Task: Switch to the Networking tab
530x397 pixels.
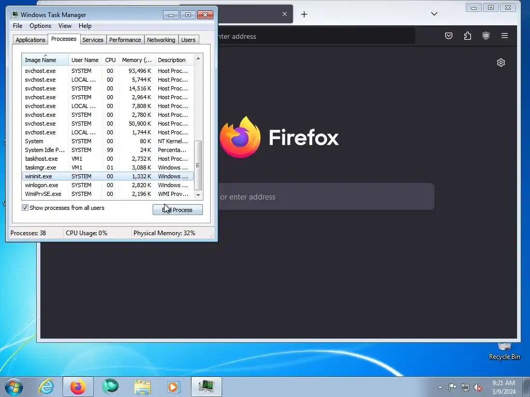Action: 161,40
